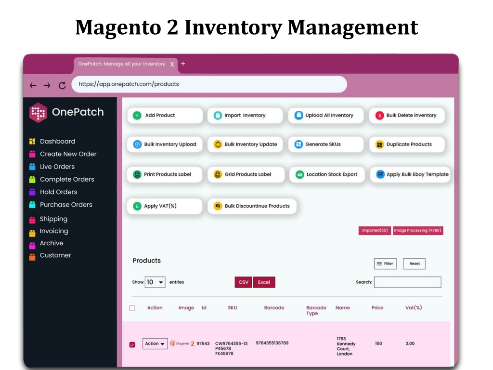Open Complete Orders from sidebar
This screenshot has width=493, height=370.
tap(67, 179)
